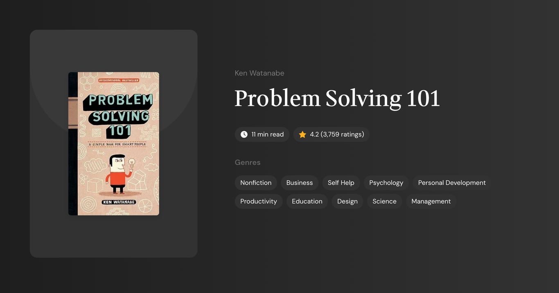Select the Personal Development genre tag
This screenshot has width=559, height=293.
(x=452, y=183)
